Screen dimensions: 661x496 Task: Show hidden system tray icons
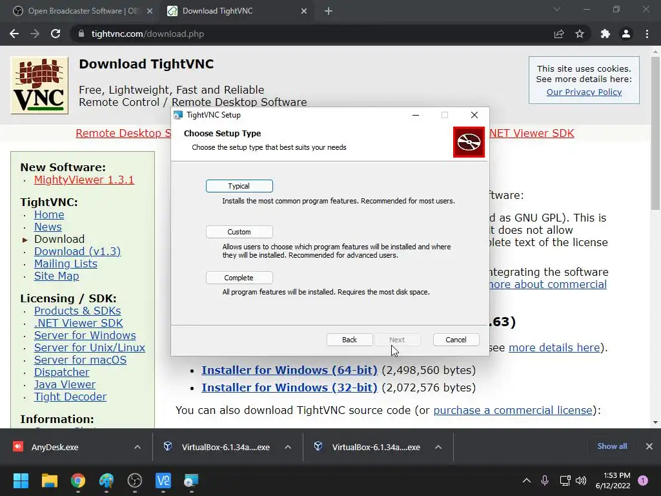click(527, 480)
